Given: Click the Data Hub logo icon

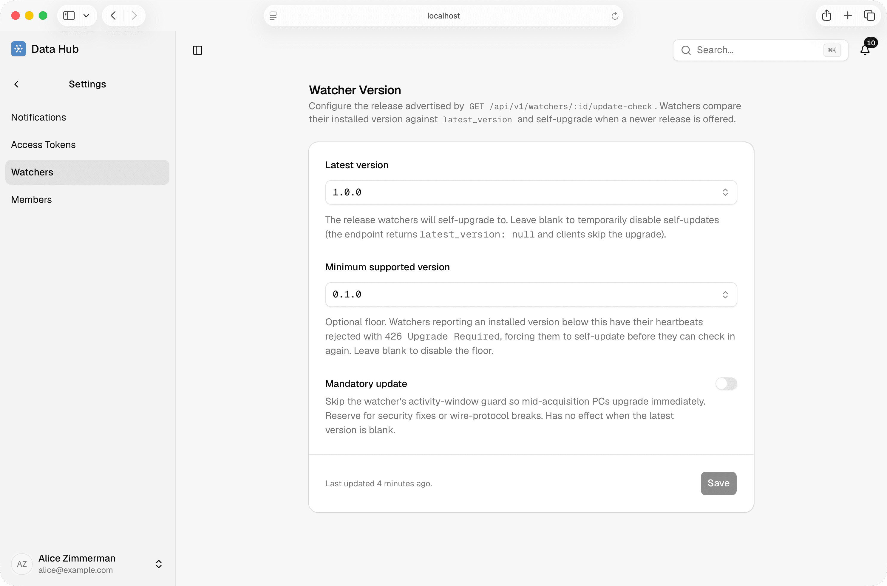Looking at the screenshot, I should click(18, 49).
